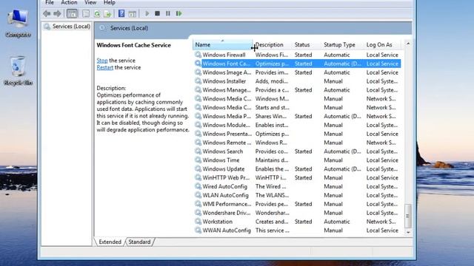
Task: Sort by the Status column header
Action: [x=306, y=44]
